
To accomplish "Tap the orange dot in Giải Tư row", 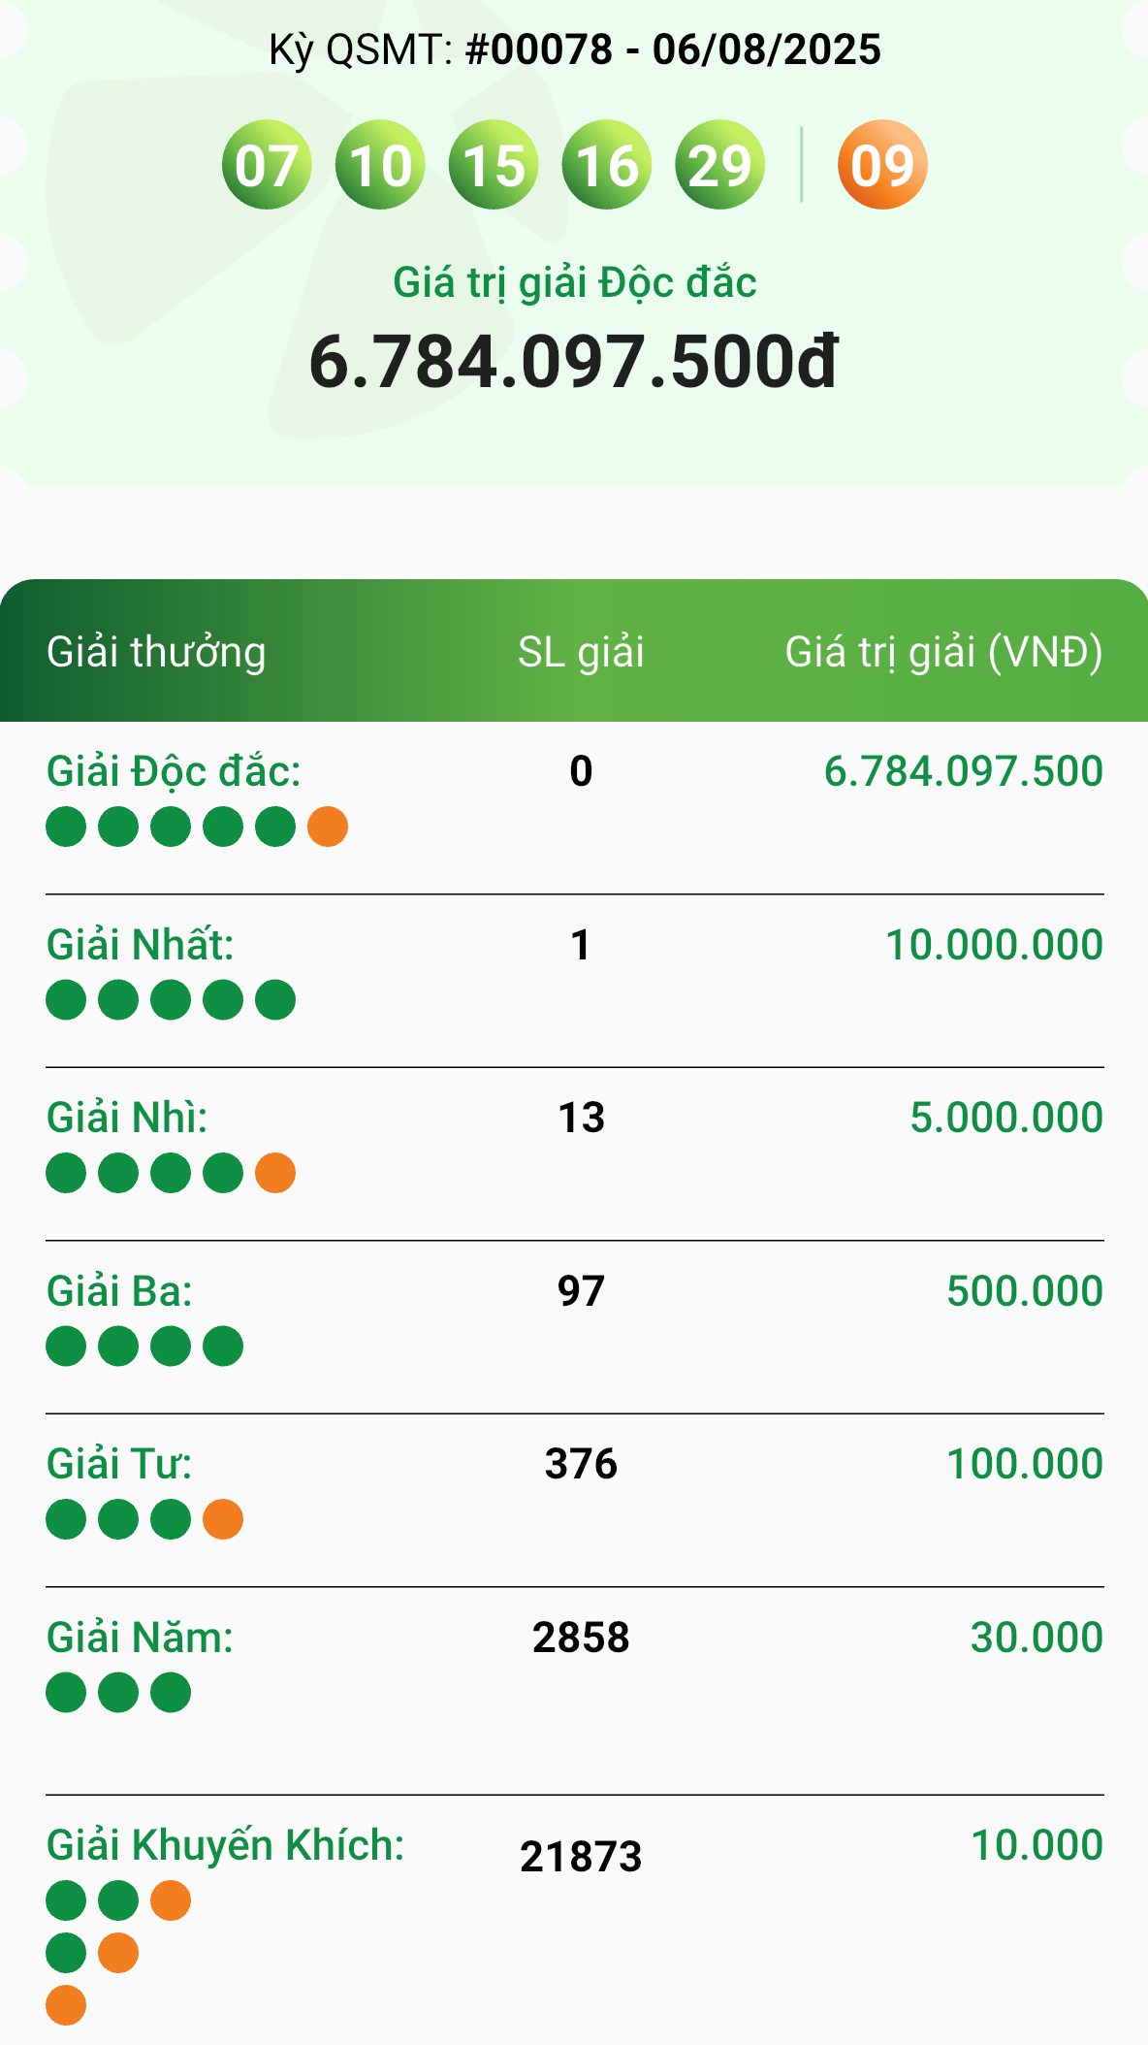I will tap(223, 1519).
